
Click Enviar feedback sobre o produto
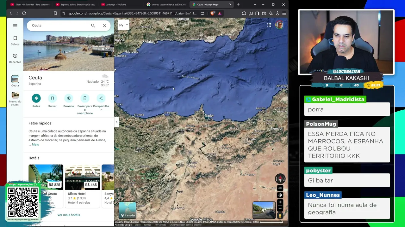185,225
